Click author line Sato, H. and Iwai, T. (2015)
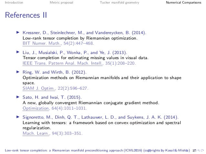Image resolution: width=206 pixels, height=154 pixels. [52, 97]
